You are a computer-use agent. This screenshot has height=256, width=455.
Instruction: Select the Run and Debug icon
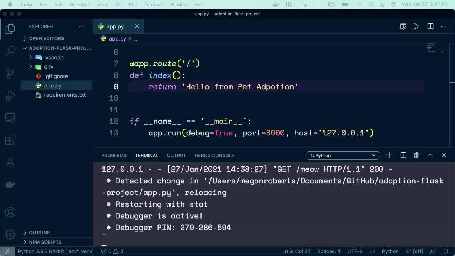coord(10,95)
